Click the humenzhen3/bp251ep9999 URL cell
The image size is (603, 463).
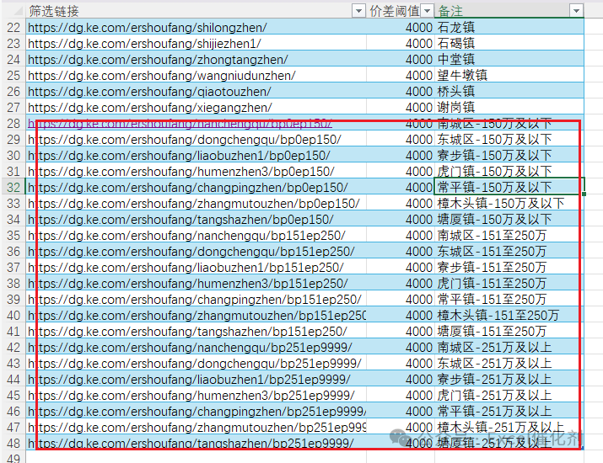196,396
